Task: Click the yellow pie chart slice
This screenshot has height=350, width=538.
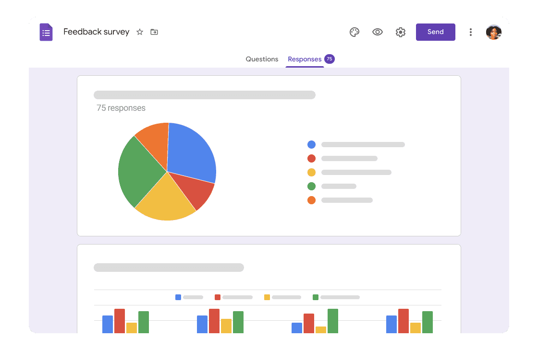Action: [x=166, y=201]
